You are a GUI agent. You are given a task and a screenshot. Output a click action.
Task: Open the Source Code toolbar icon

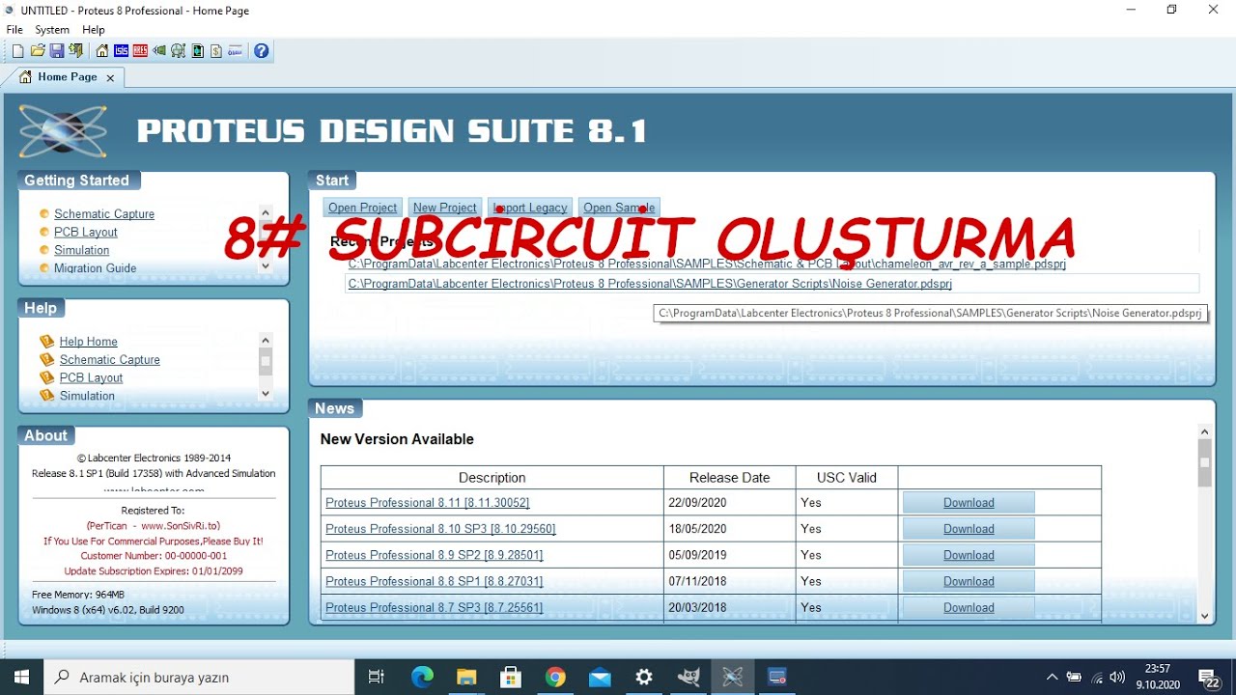[236, 51]
